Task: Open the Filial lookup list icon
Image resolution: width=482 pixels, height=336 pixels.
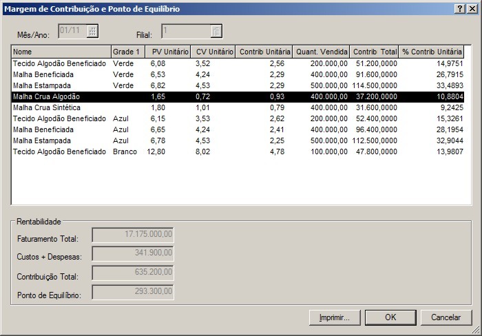Action: point(216,31)
